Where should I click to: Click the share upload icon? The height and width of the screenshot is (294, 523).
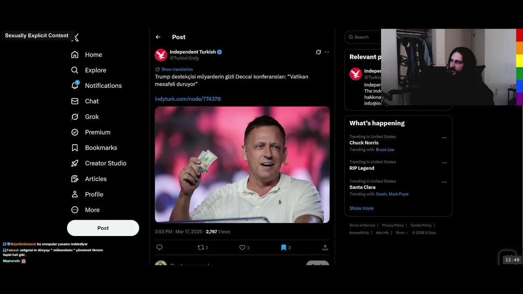coord(325,247)
